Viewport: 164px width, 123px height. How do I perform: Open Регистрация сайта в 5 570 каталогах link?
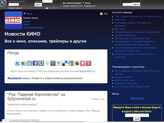133,24
